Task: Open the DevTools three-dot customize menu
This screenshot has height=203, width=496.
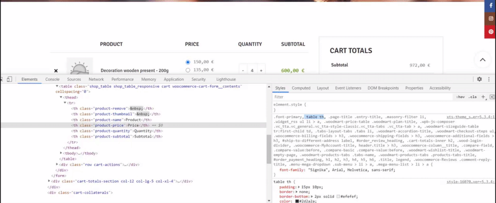Action: 489,79
